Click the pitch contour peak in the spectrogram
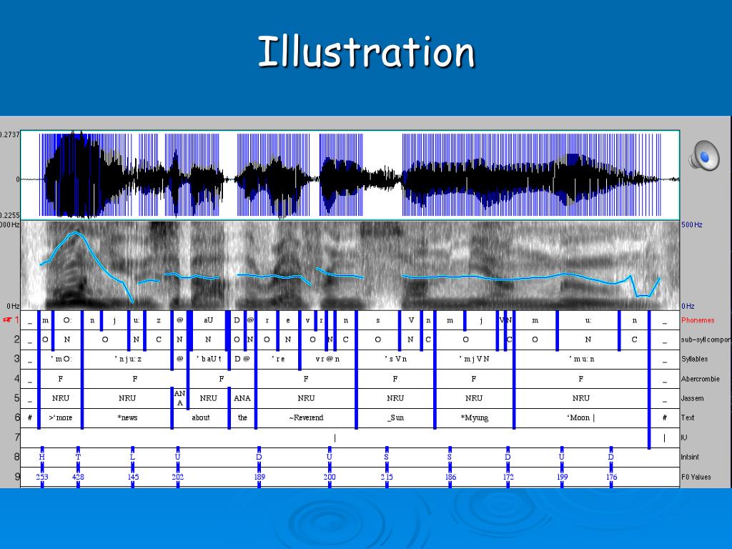Viewport: 732px width, 549px height. pos(76,232)
